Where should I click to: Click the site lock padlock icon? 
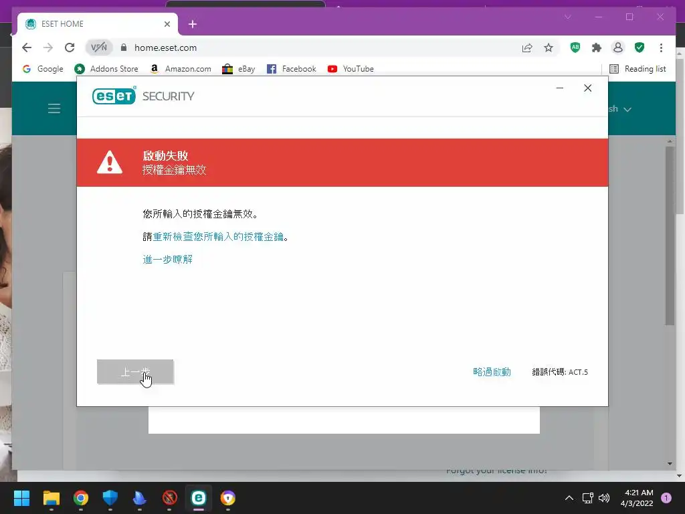pyautogui.click(x=124, y=48)
